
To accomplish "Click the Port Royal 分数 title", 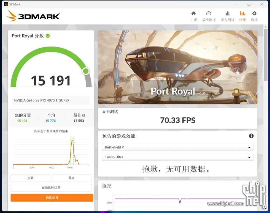I will coord(28,36).
